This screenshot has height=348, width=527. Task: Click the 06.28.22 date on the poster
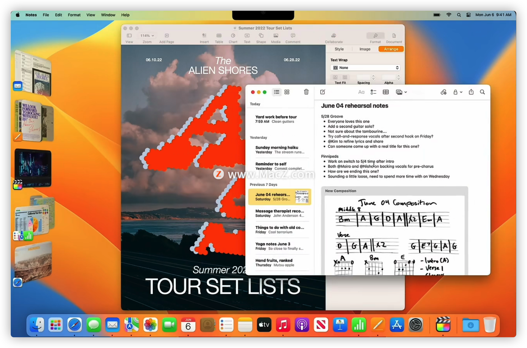pos(292,60)
